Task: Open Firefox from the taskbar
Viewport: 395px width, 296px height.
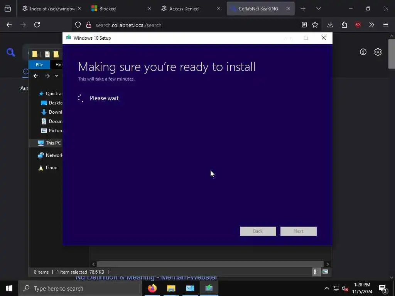Action: pyautogui.click(x=152, y=288)
